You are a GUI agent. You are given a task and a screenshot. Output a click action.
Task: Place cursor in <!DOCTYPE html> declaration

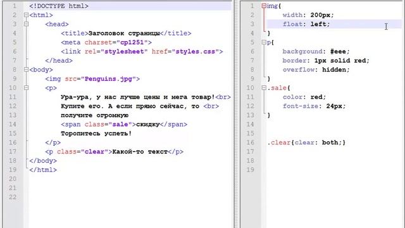[x=59, y=6]
